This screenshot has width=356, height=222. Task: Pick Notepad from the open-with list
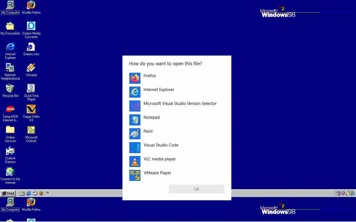tap(177, 120)
